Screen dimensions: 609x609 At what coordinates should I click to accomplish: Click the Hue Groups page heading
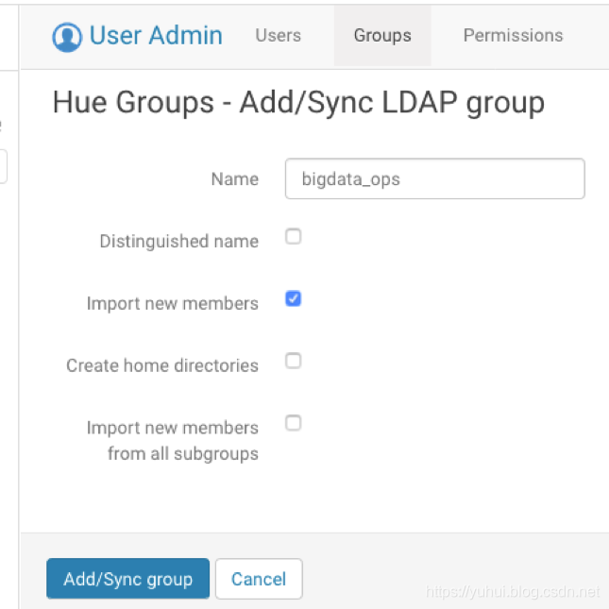[x=298, y=103]
